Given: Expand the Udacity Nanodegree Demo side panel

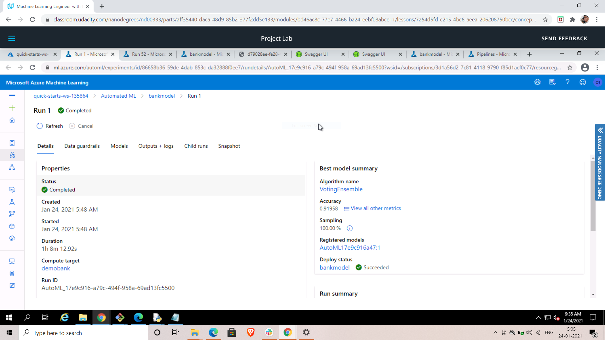Looking at the screenshot, I should click(600, 130).
